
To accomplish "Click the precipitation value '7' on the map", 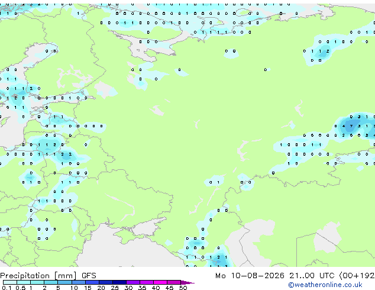I will (x=351, y=126).
